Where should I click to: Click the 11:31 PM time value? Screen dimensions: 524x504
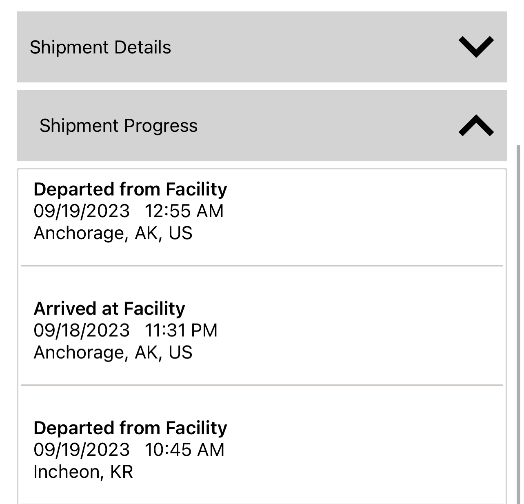point(181,330)
